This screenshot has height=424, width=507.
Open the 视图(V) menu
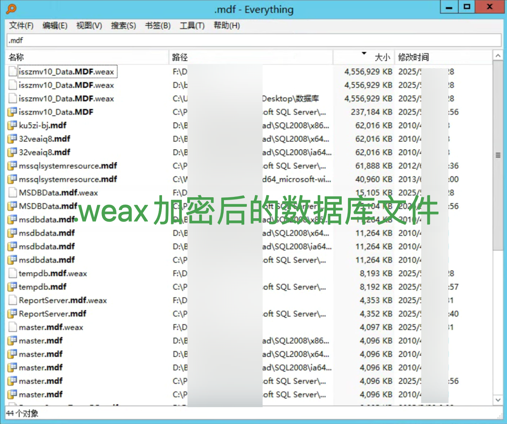click(89, 25)
